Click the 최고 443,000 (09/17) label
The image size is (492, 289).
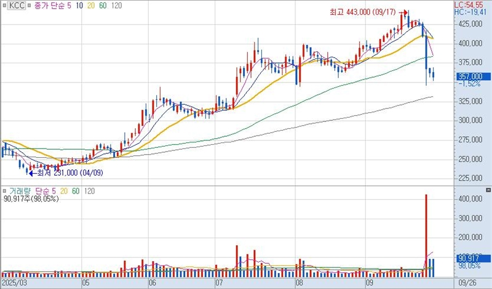(x=360, y=12)
